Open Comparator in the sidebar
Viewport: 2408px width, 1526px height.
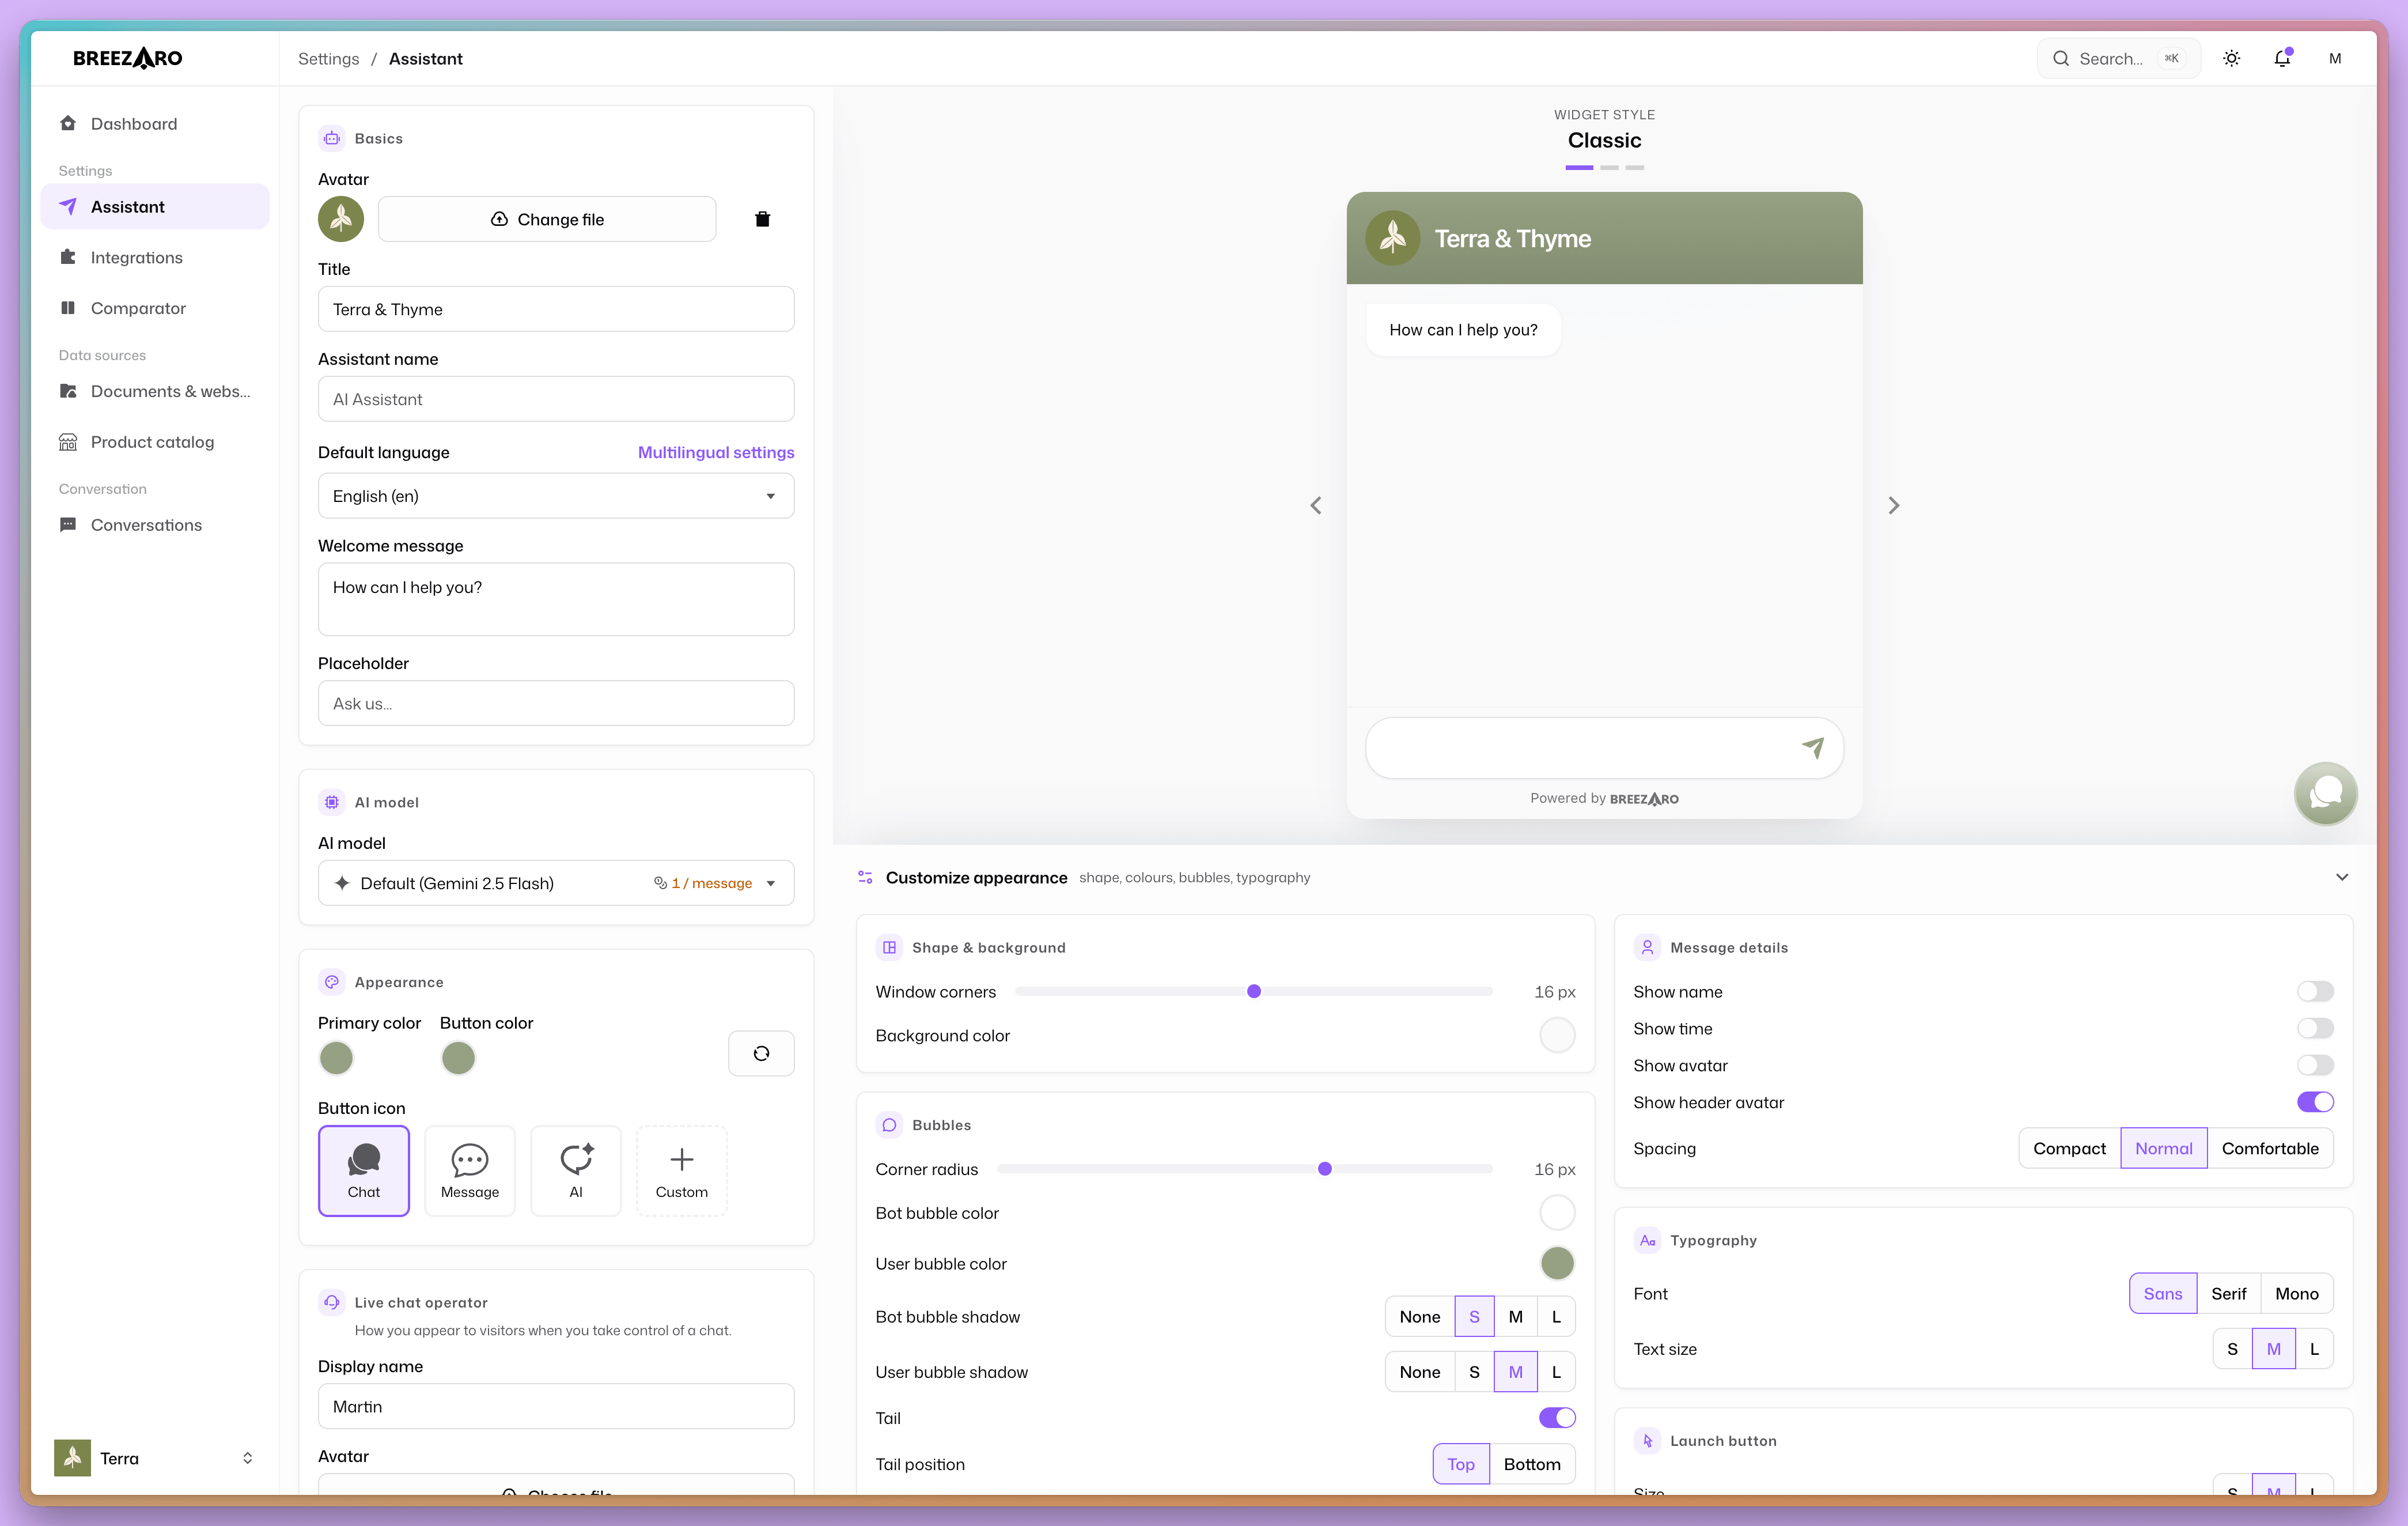pyautogui.click(x=155, y=308)
